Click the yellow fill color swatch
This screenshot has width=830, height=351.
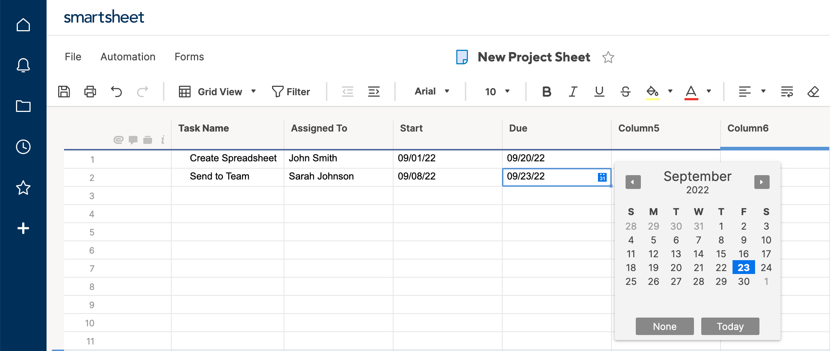coord(653,92)
